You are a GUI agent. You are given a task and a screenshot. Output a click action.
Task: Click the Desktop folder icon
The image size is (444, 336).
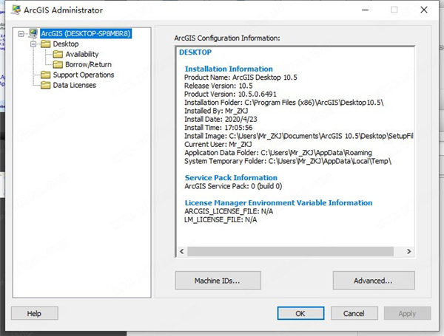coord(46,44)
